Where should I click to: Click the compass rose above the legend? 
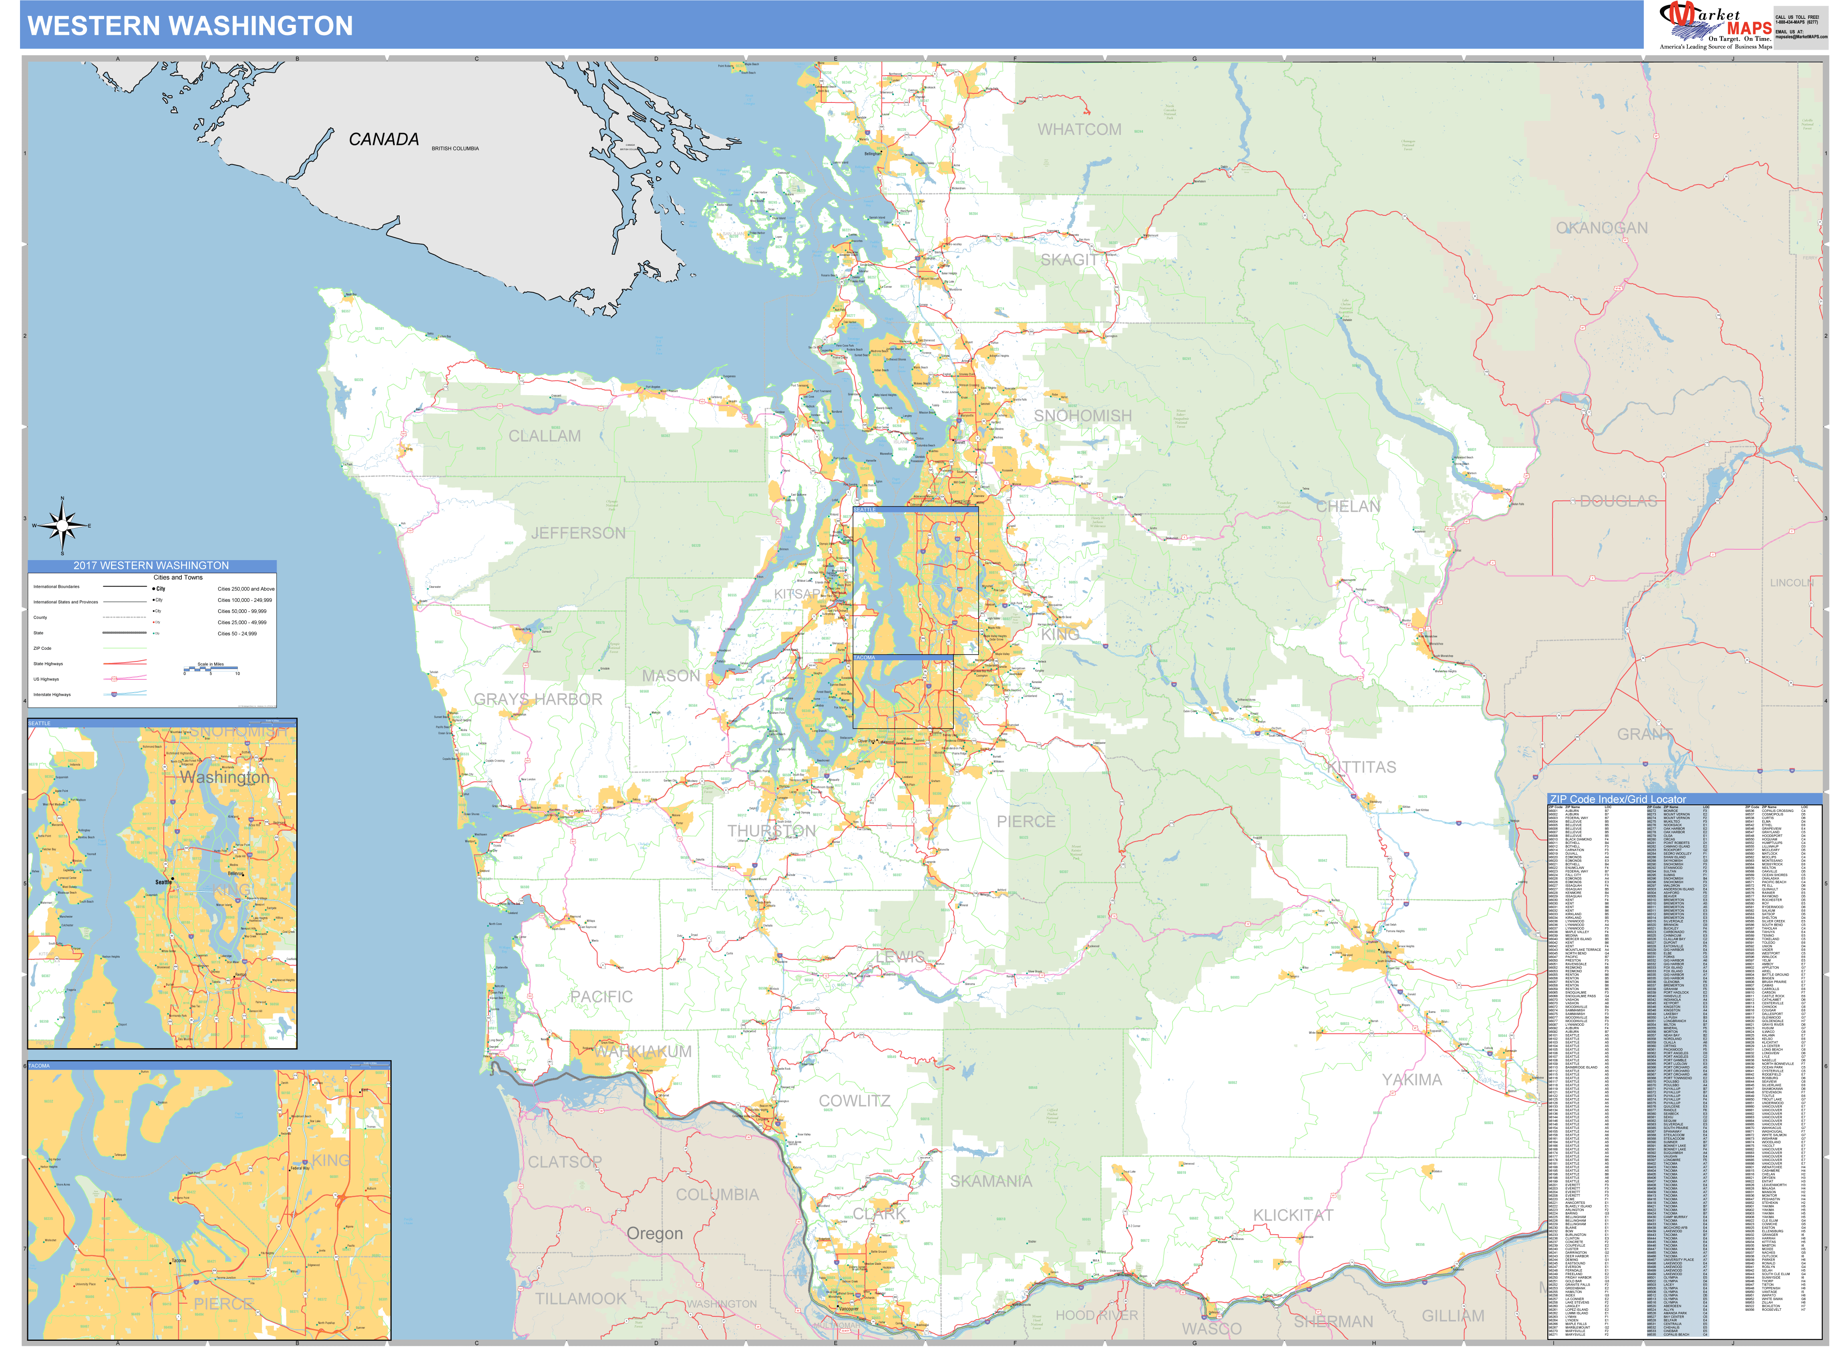pyautogui.click(x=62, y=526)
